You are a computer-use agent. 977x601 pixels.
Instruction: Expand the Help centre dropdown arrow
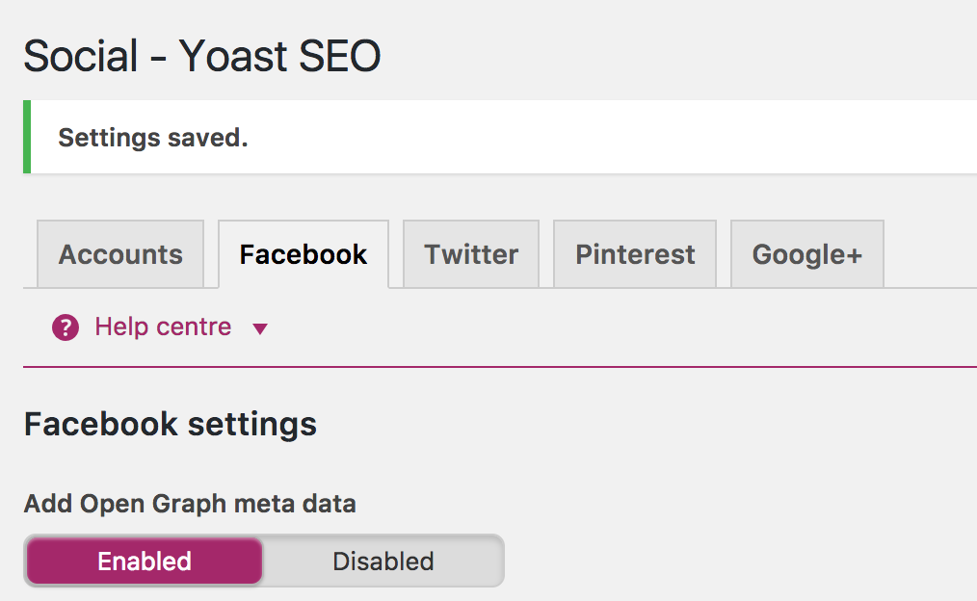258,327
